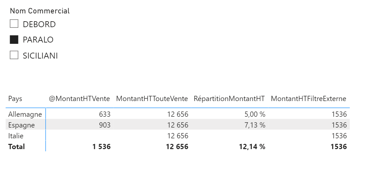
Task: Uncheck the PARALO checkbox
Action: tap(14, 40)
